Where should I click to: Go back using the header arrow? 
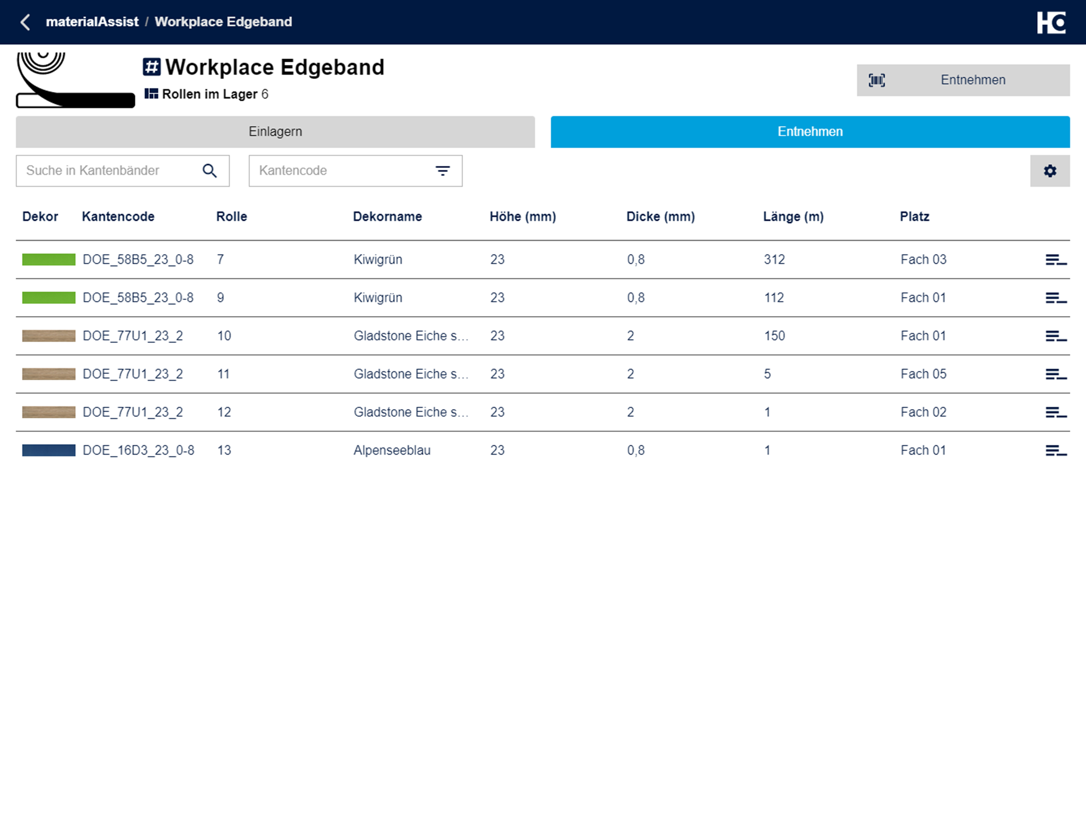click(25, 22)
